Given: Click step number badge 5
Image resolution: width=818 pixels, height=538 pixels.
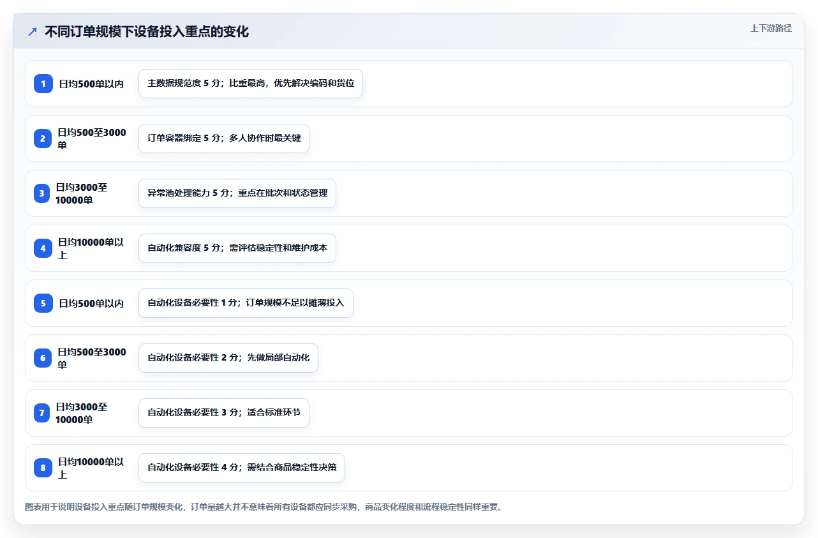Looking at the screenshot, I should pyautogui.click(x=43, y=303).
